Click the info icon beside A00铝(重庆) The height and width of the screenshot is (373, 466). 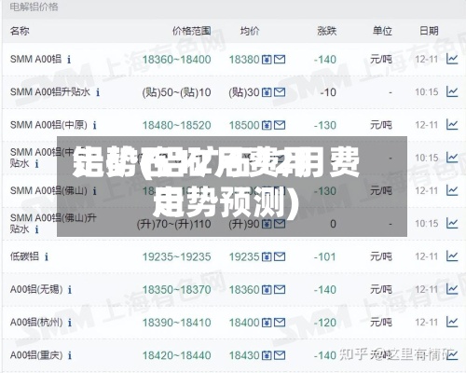click(70, 355)
